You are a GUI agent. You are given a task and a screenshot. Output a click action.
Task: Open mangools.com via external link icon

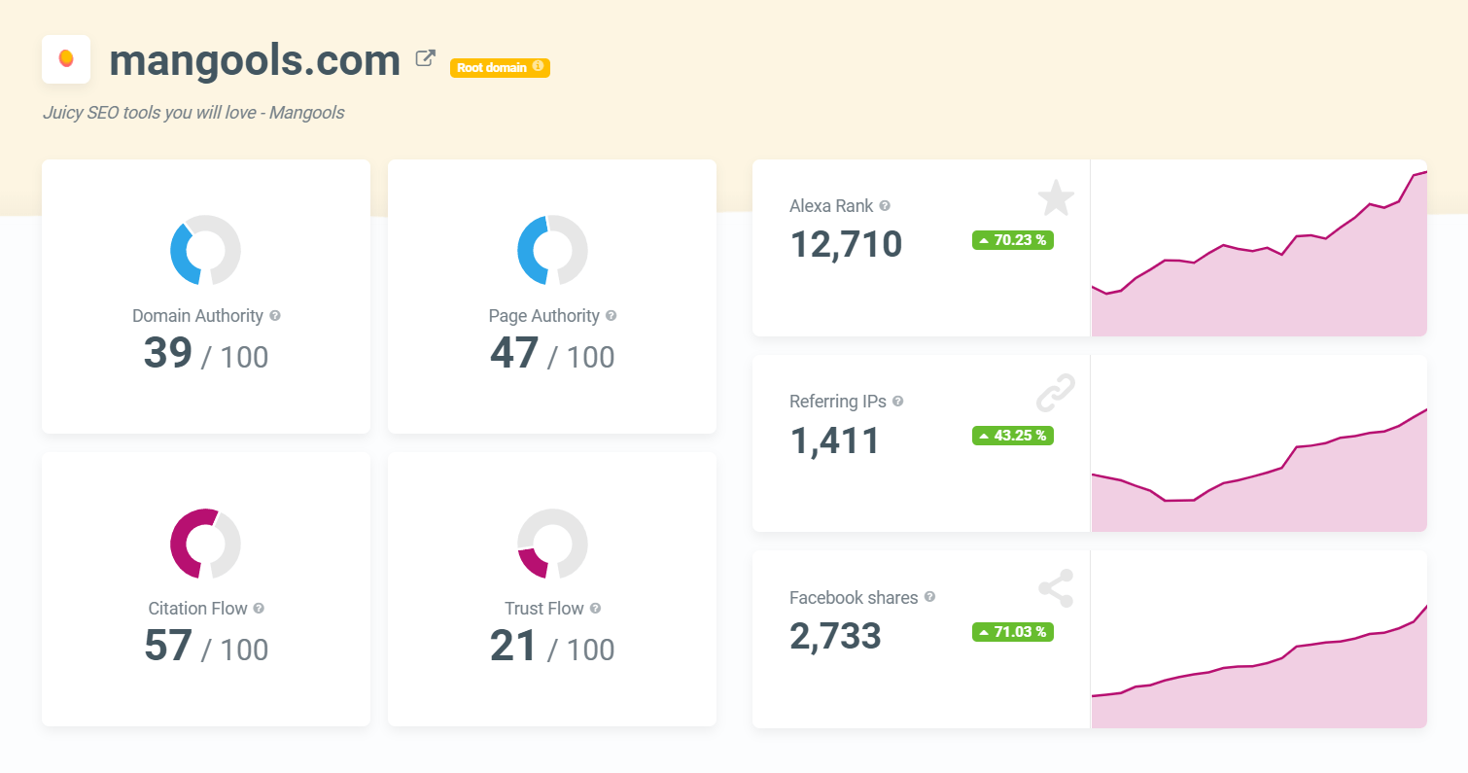pos(425,58)
